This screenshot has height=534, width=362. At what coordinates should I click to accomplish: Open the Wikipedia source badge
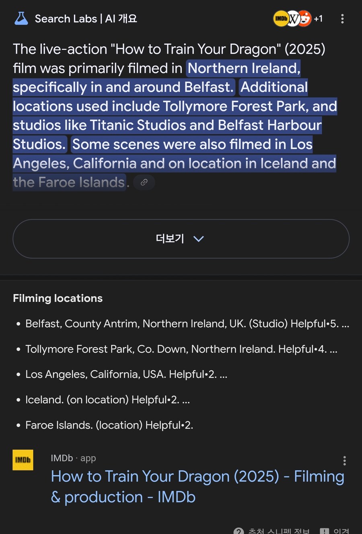[293, 19]
